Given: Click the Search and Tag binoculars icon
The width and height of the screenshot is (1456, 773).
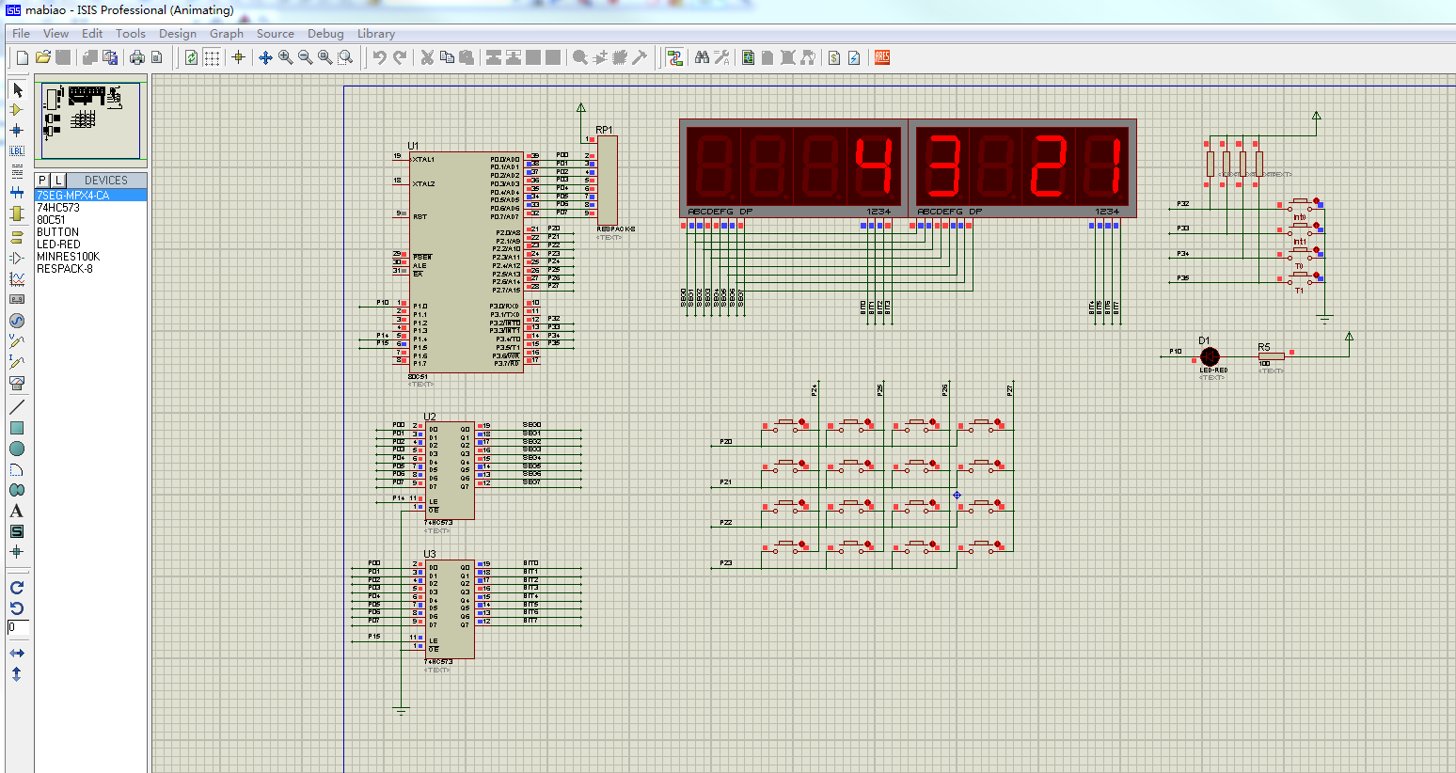Looking at the screenshot, I should (702, 57).
